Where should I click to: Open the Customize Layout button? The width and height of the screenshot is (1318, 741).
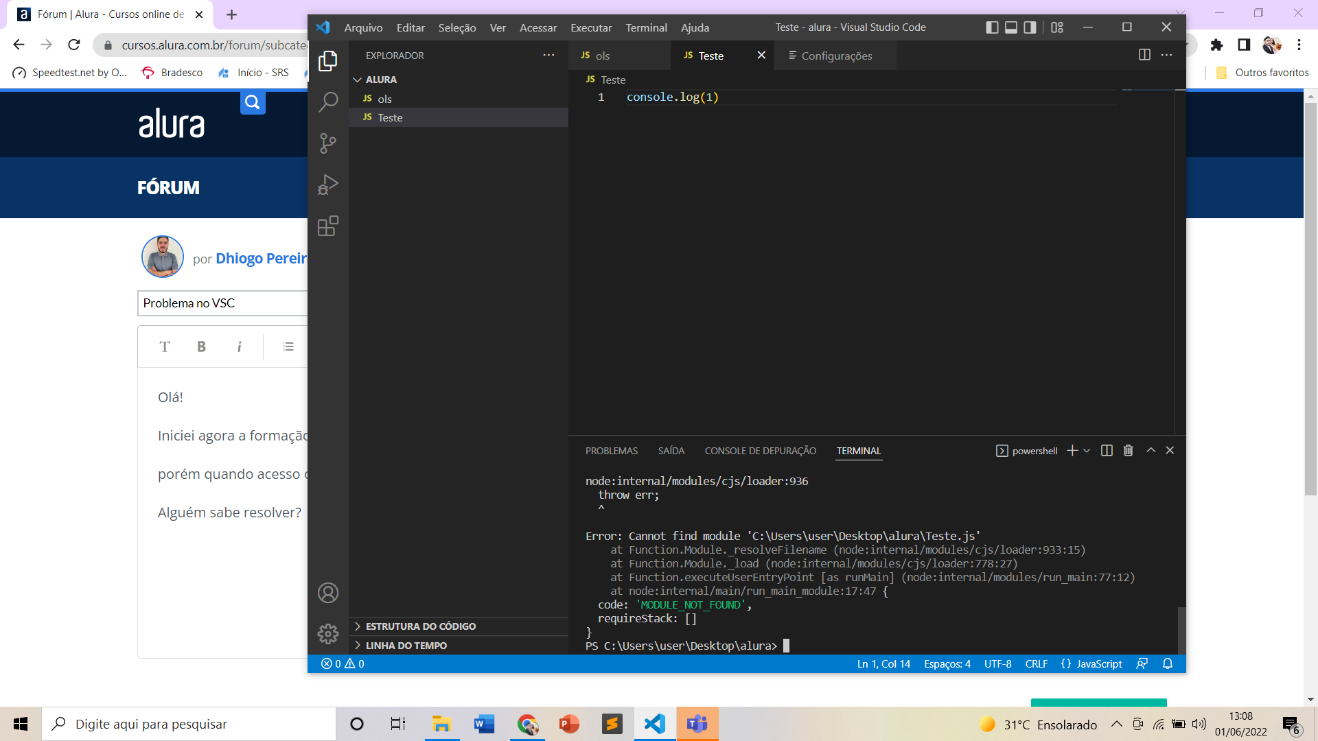pos(1057,27)
